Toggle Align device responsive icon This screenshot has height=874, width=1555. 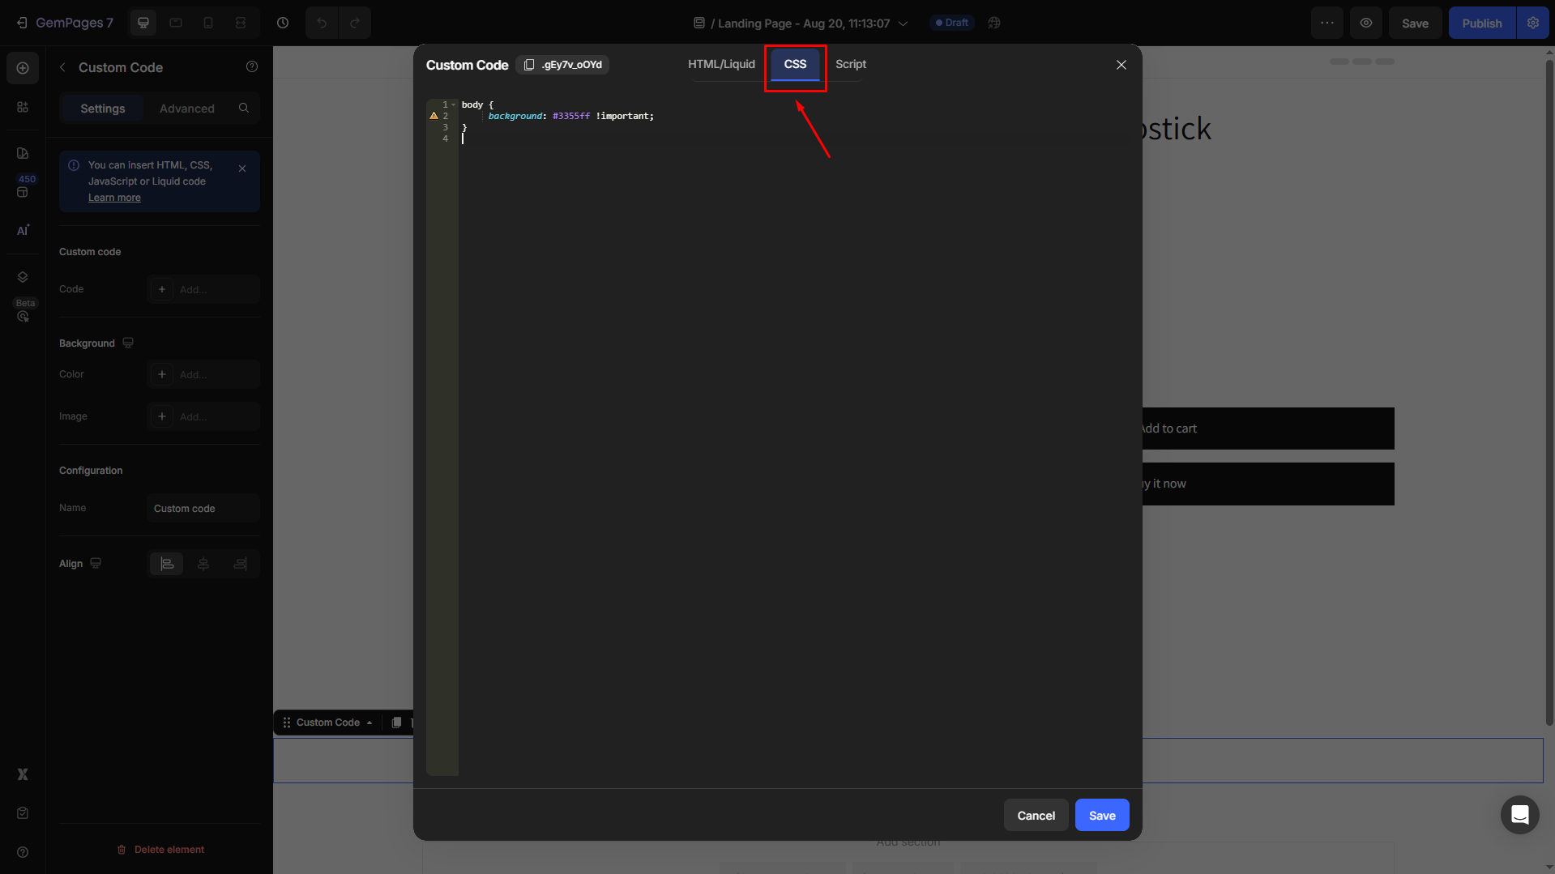[x=96, y=564]
